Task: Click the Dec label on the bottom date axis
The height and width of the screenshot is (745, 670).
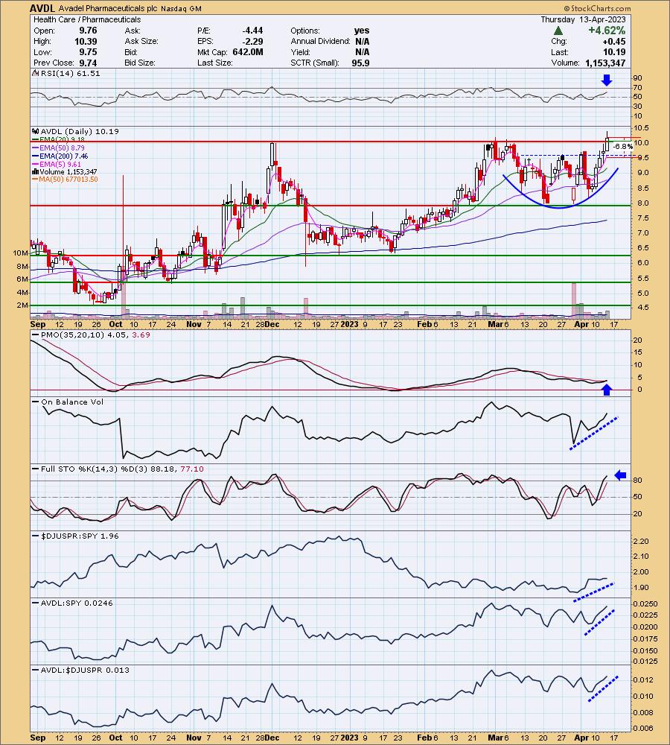Action: coord(272,738)
